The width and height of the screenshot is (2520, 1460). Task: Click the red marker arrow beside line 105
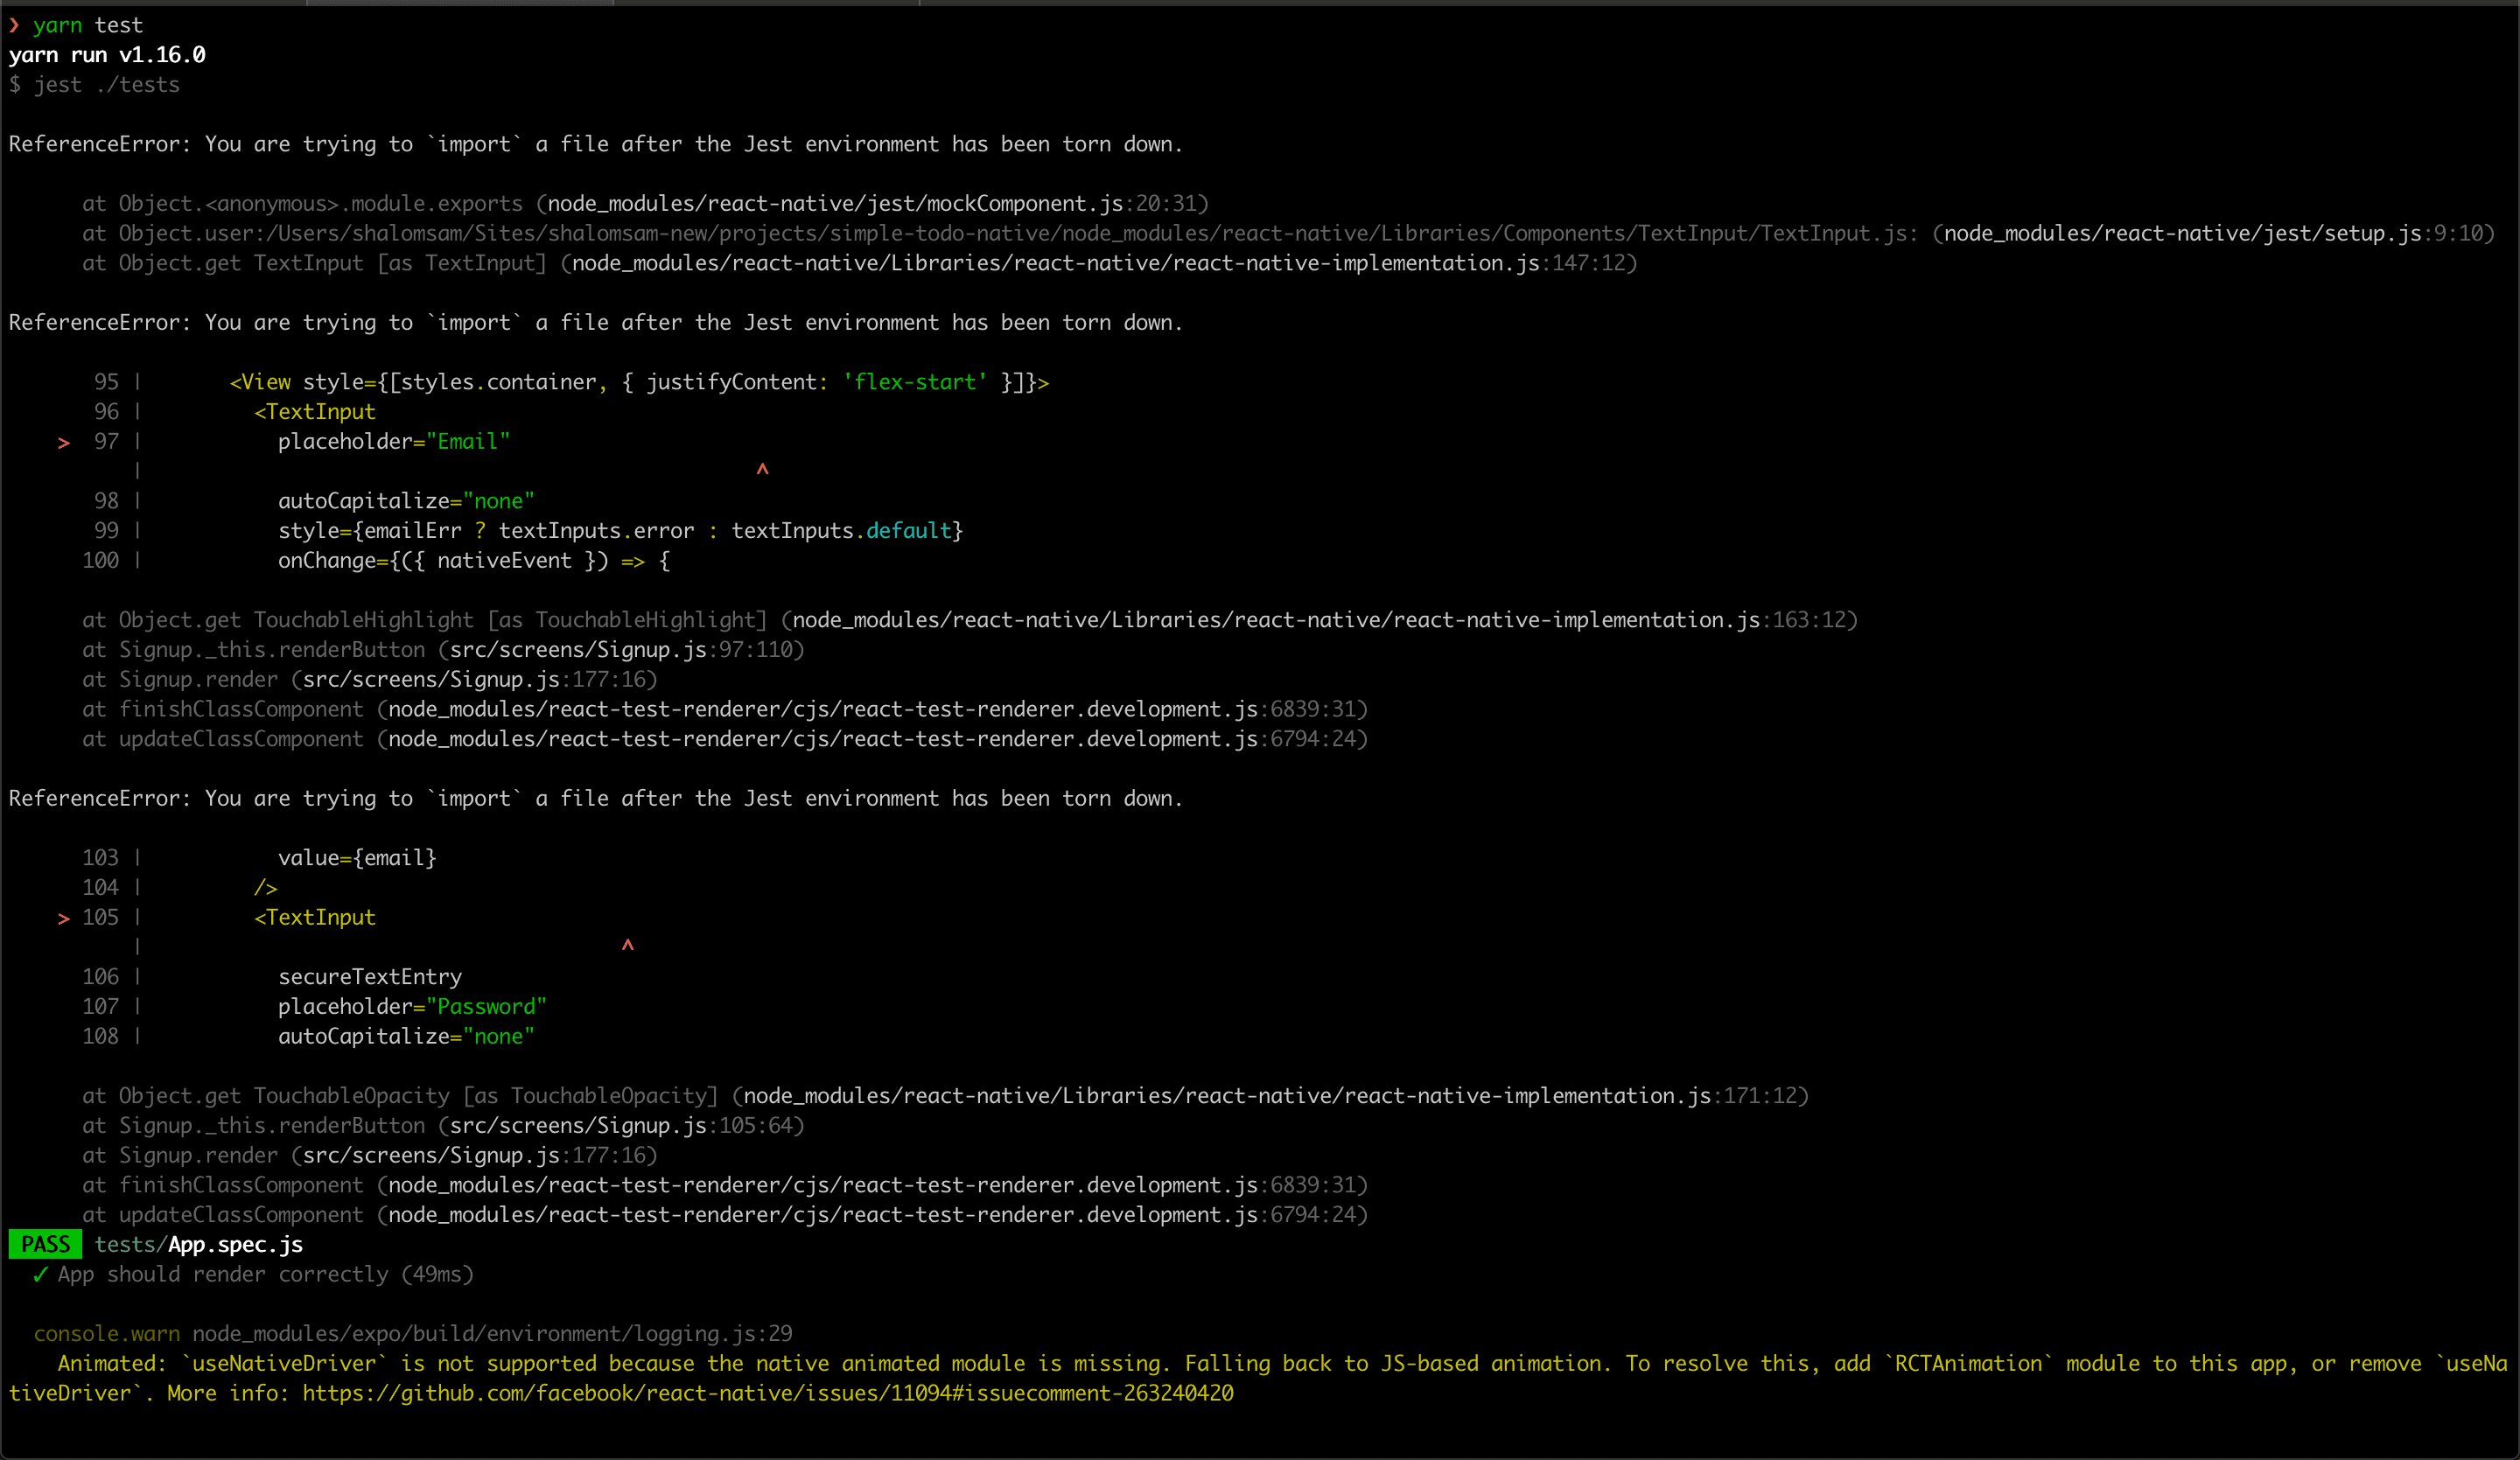tap(64, 918)
